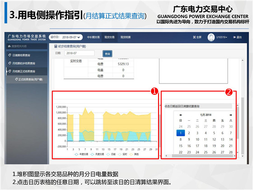The image size is (253, 190).
Task: Go to next month with right arrow
Action: 231,115
